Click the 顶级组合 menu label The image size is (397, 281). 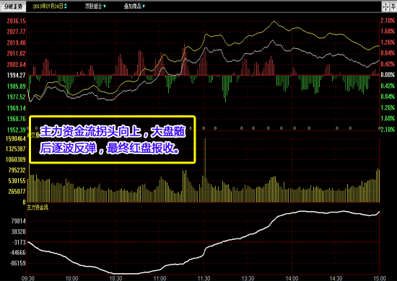coord(93,6)
